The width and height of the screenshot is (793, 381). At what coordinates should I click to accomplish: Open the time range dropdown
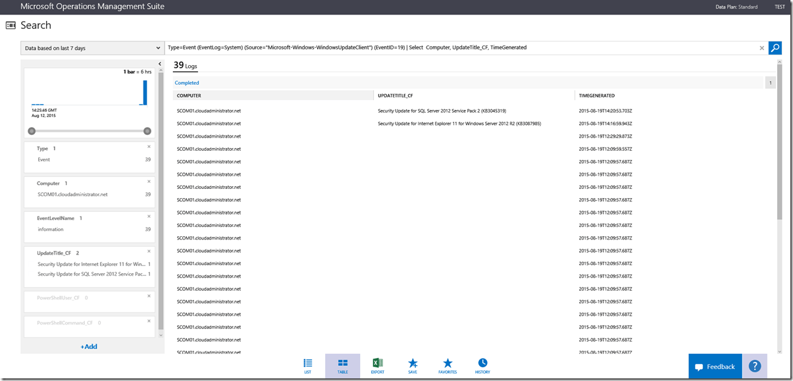click(x=92, y=48)
